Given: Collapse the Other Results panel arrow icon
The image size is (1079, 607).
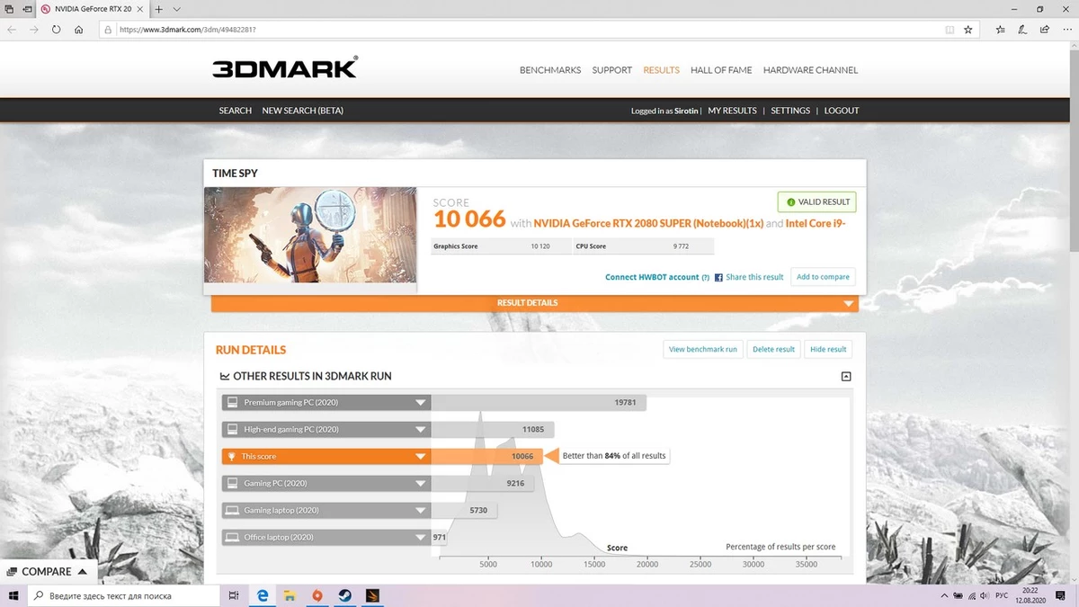Looking at the screenshot, I should pos(846,377).
